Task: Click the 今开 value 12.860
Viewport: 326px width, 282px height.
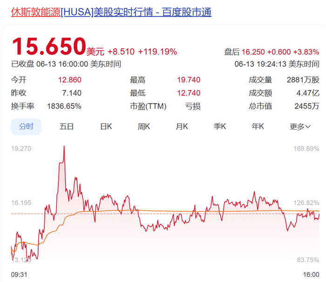Action: pyautogui.click(x=70, y=80)
